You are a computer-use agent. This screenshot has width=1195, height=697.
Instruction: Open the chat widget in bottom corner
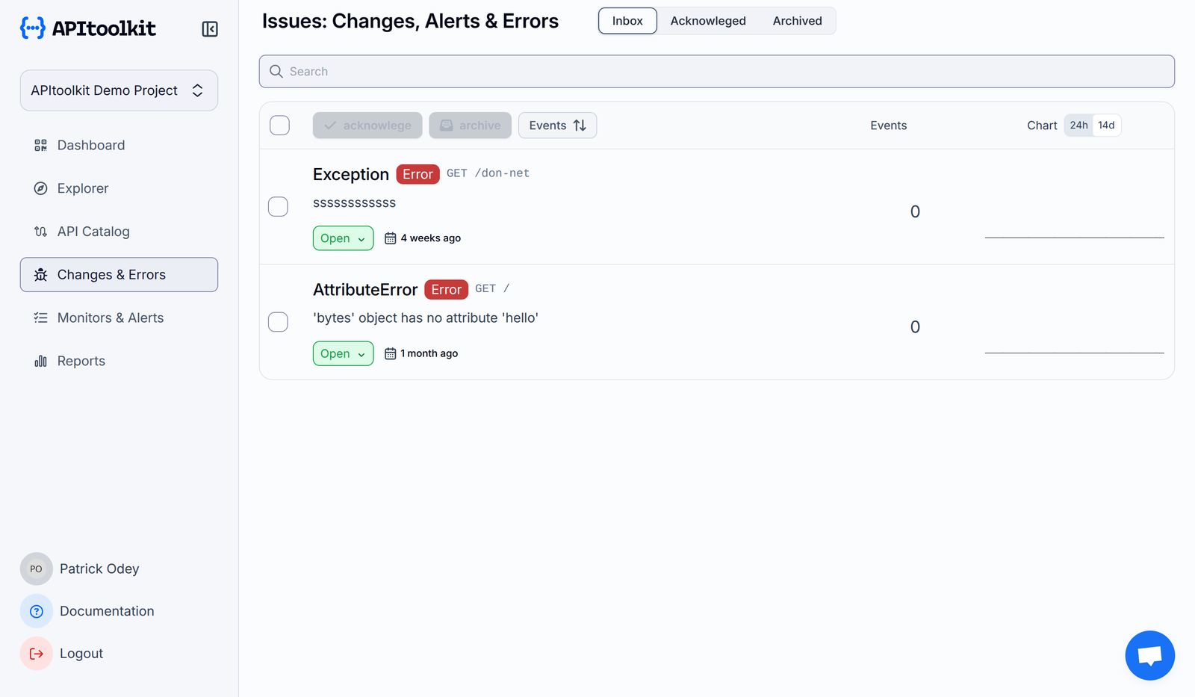tap(1149, 655)
